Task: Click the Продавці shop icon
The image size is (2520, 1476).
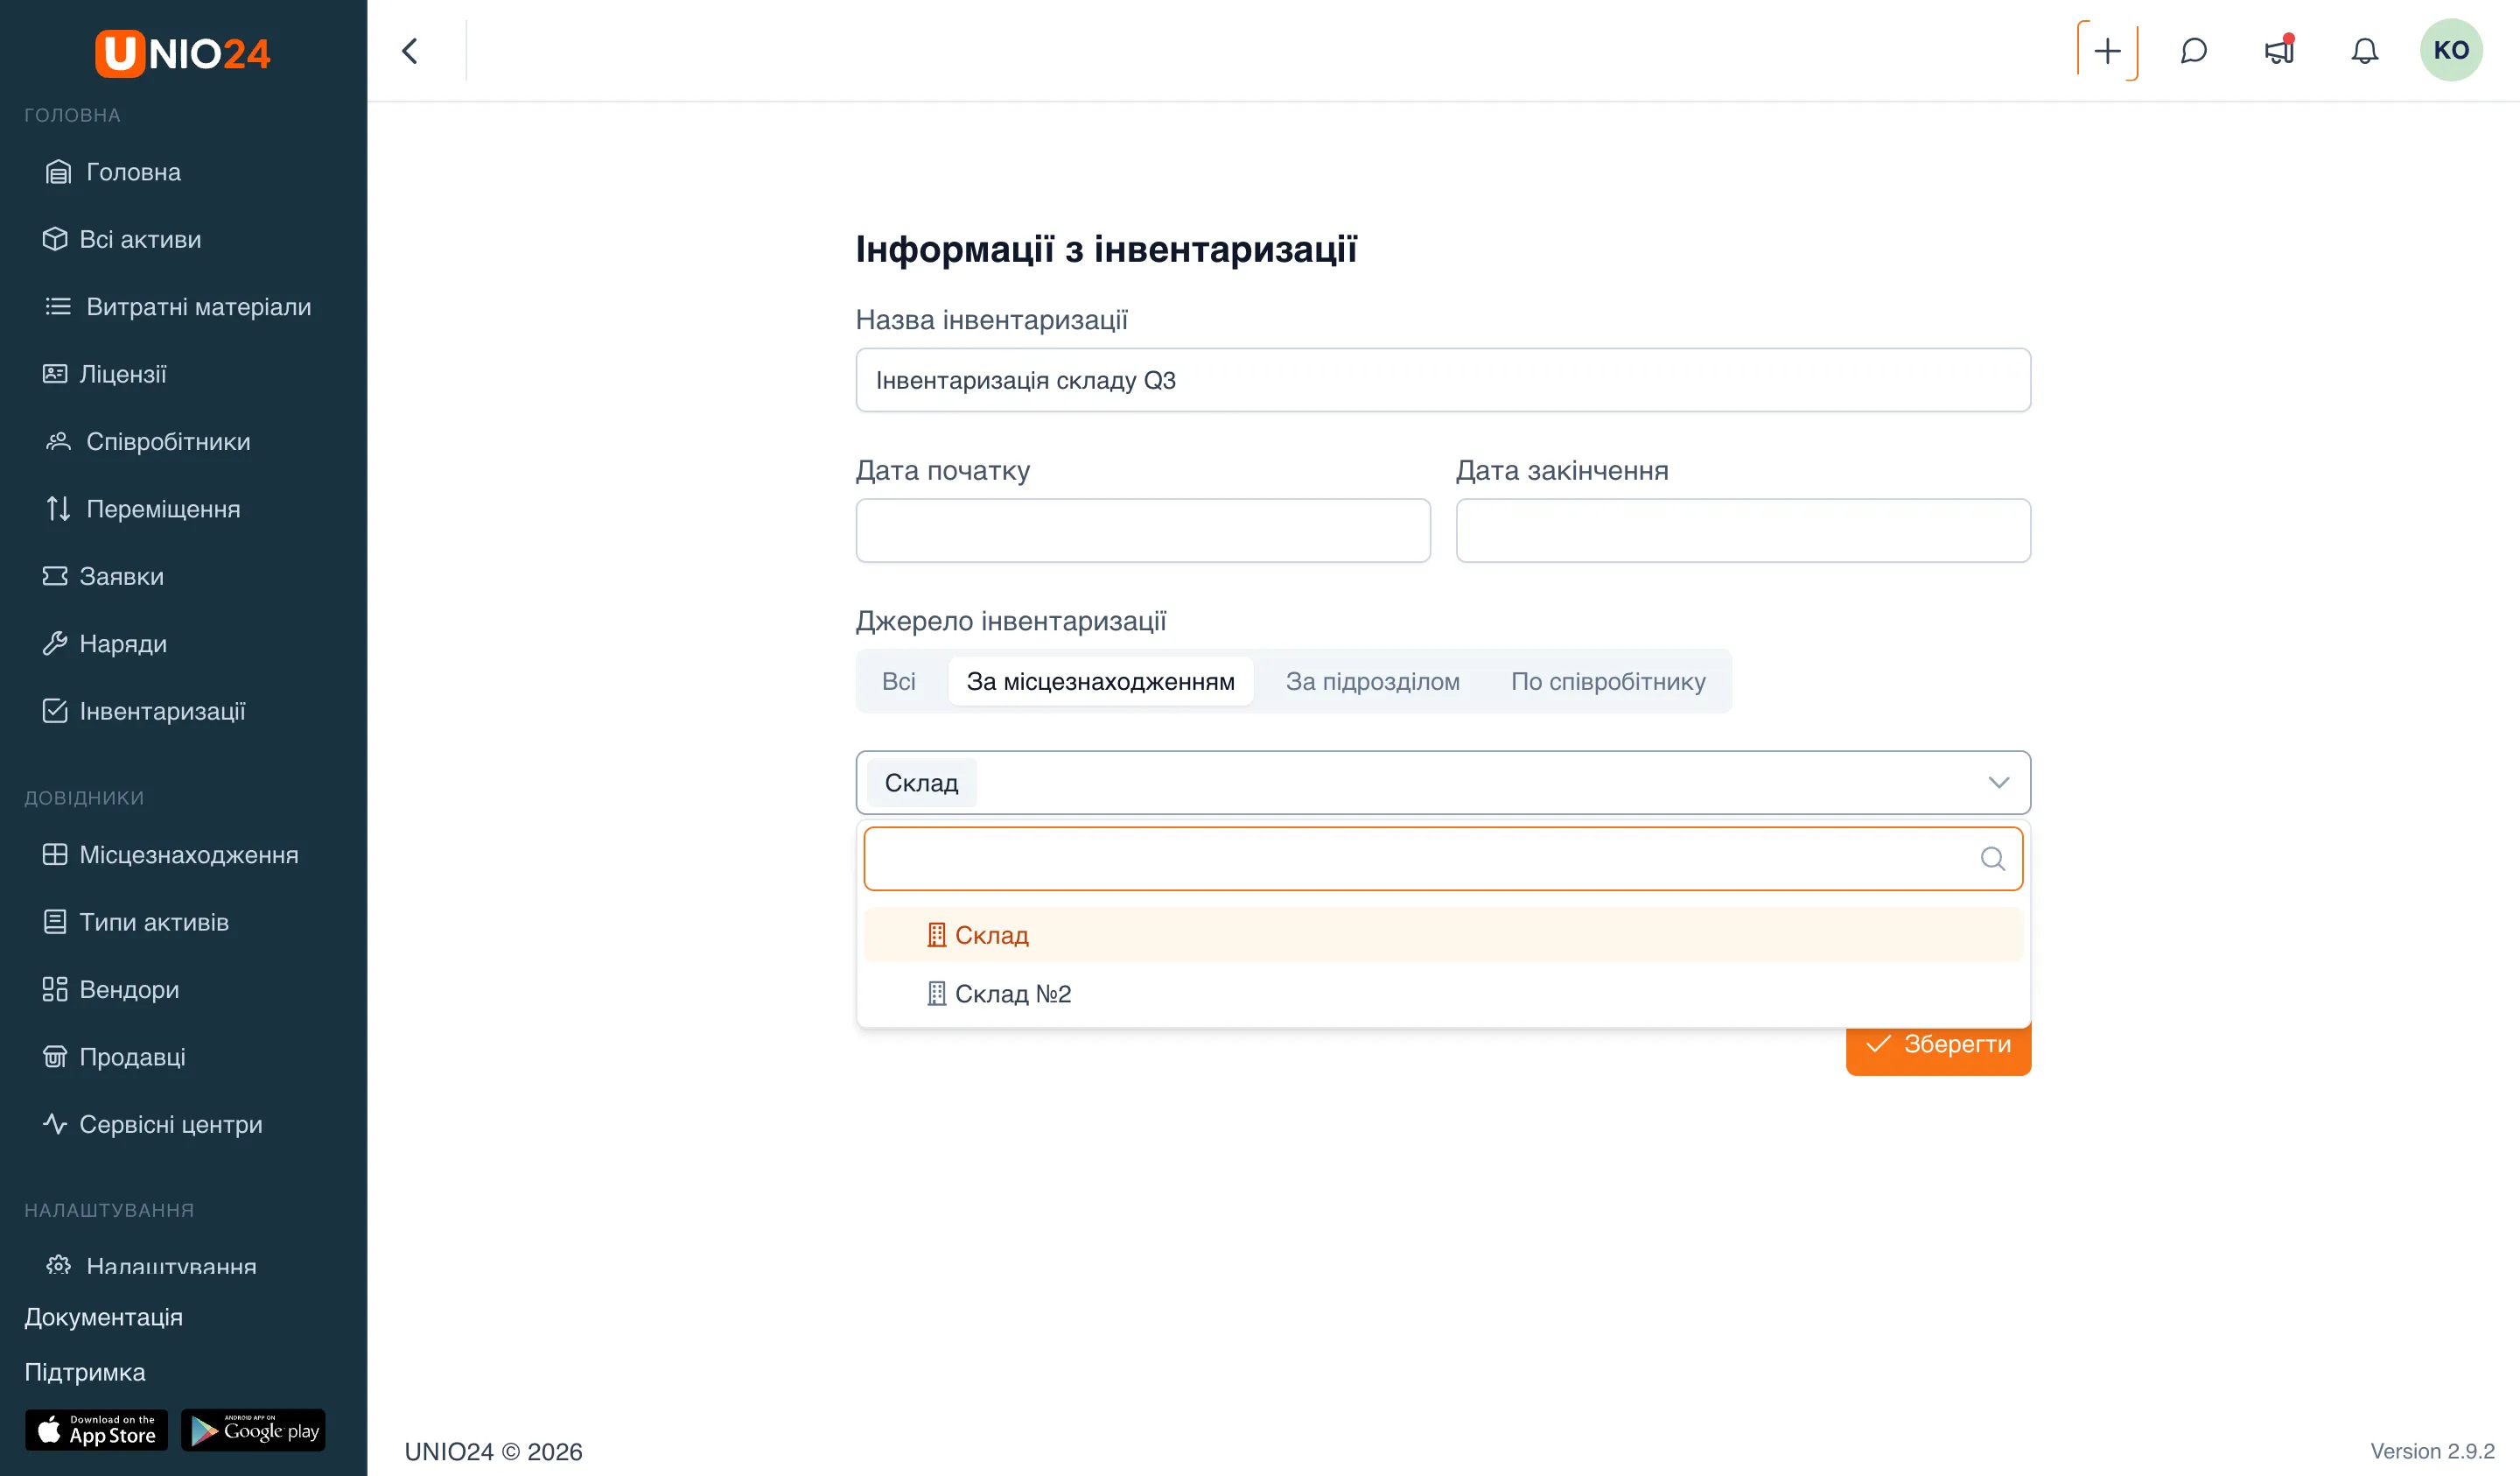Action: (x=55, y=1057)
